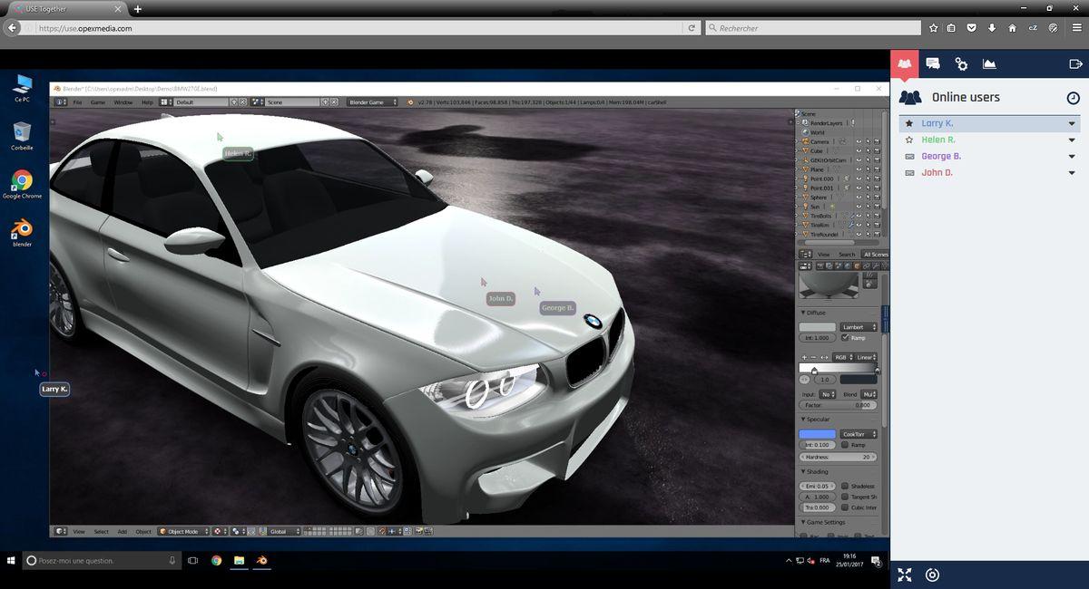Toggle the specular Ramp checkbox

(x=846, y=445)
